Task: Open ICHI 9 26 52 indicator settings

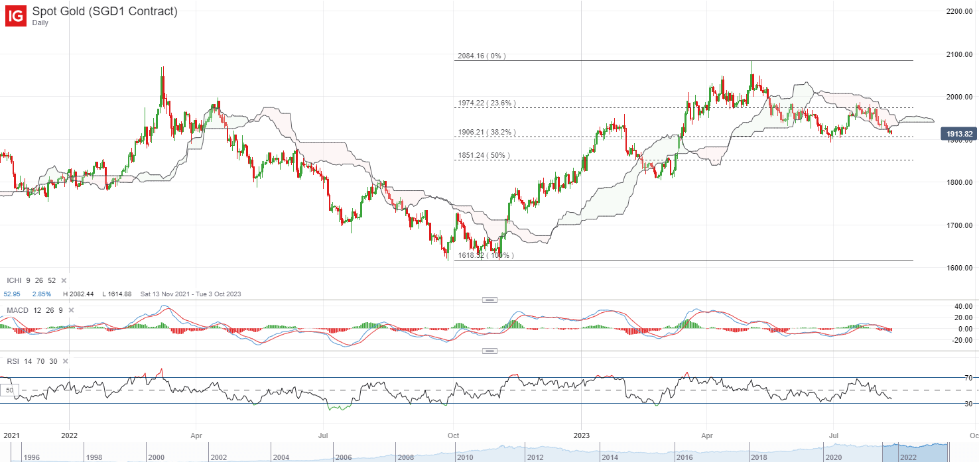Action: (x=31, y=280)
